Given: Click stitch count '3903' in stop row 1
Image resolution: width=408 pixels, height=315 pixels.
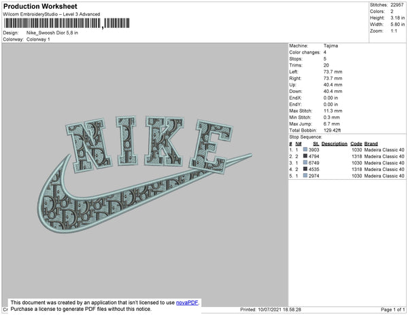Looking at the screenshot, I should pyautogui.click(x=313, y=150).
